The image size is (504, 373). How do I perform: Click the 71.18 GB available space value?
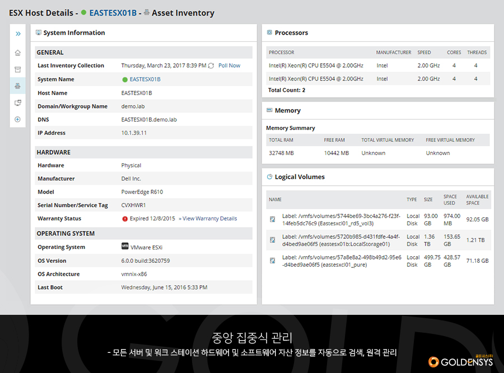pos(477,261)
